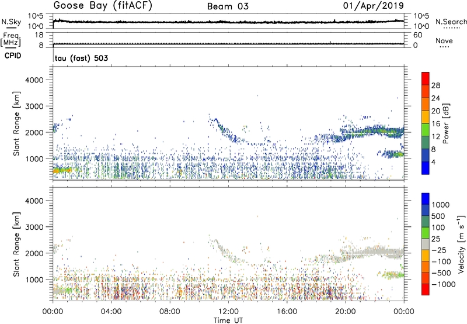This screenshot has height=324, width=467.
Task: Click the "Power [dB]" colorbar title
Action: coord(445,123)
